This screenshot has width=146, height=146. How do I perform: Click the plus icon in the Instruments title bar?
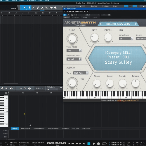(65, 9)
